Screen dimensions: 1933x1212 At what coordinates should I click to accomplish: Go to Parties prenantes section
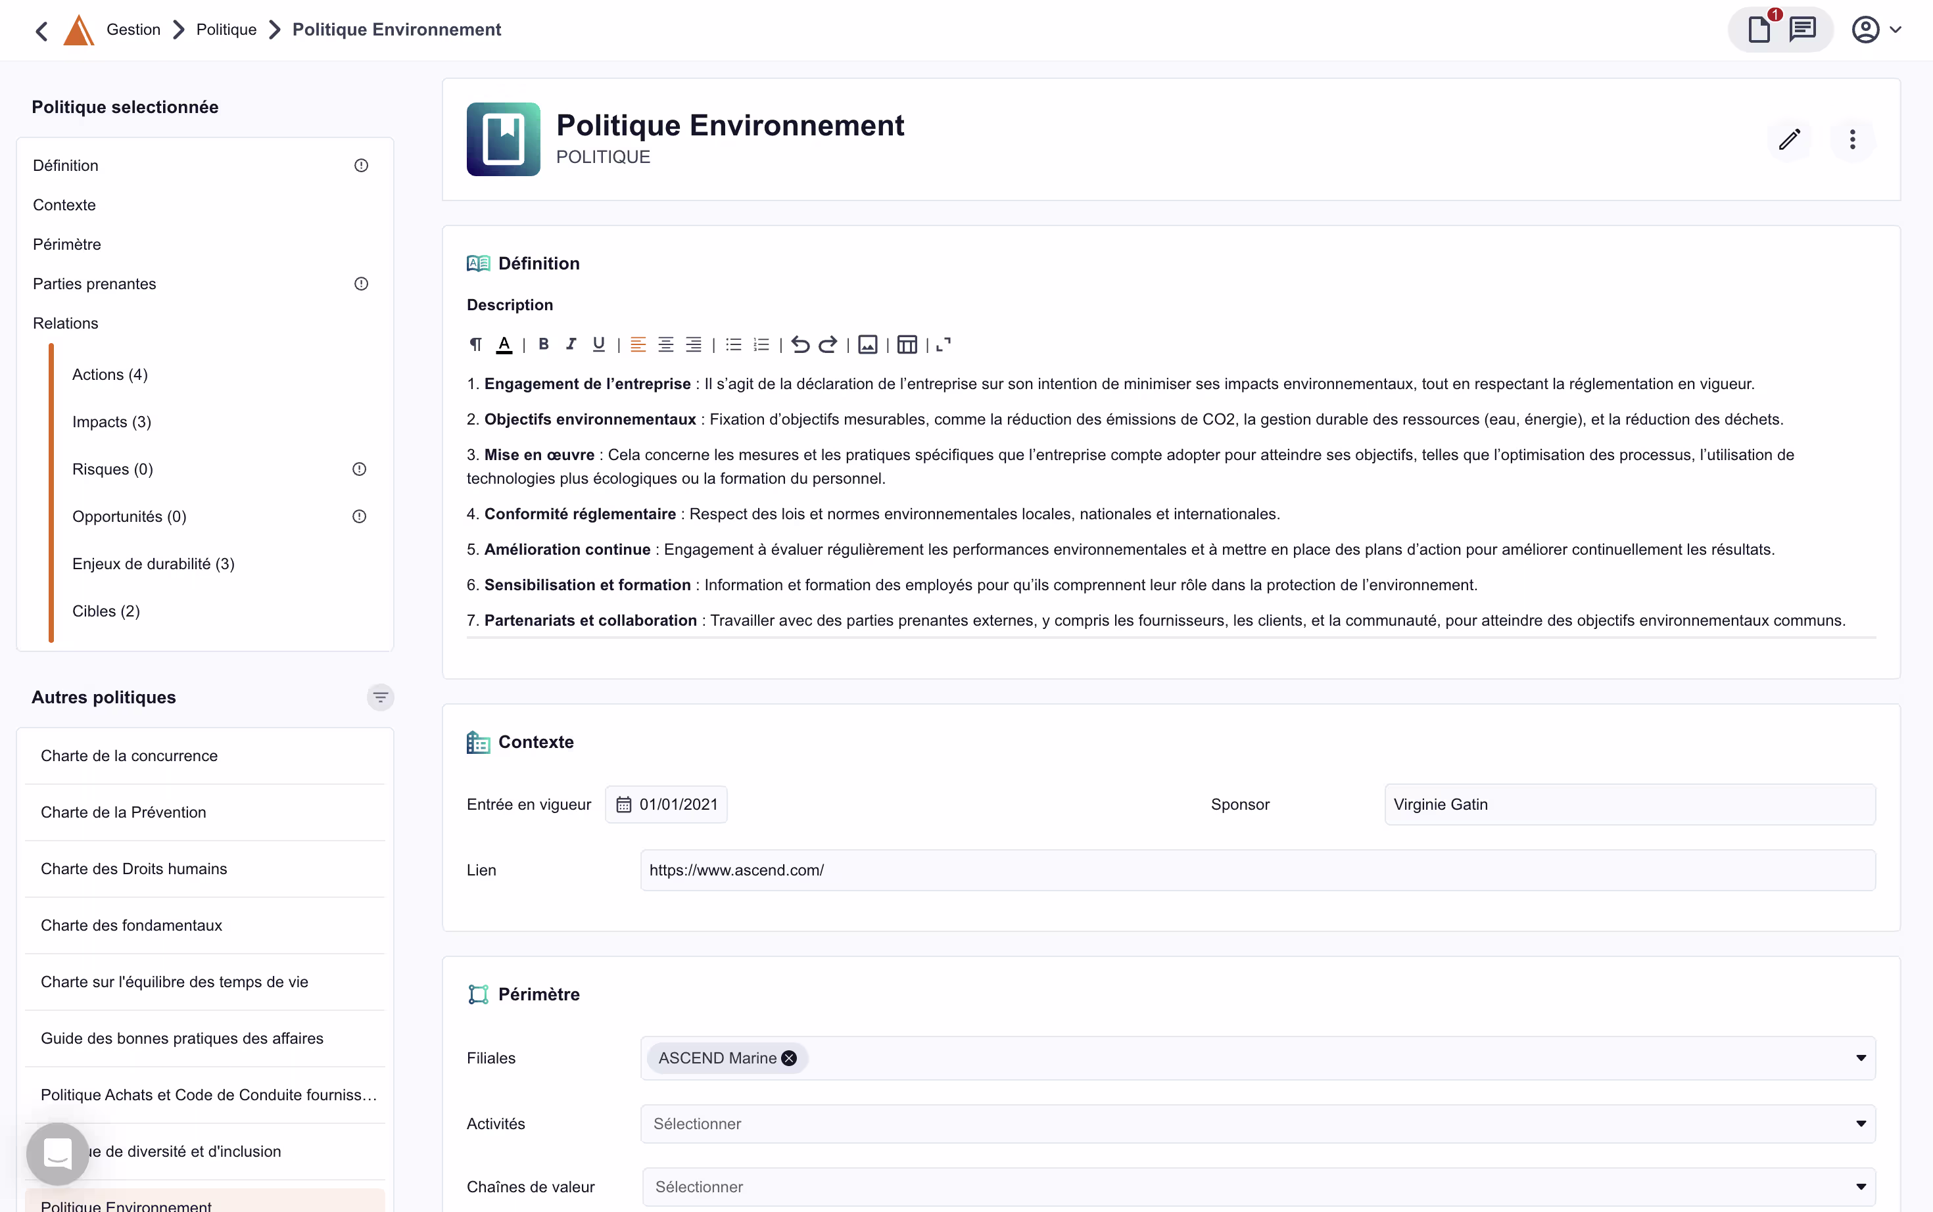click(95, 284)
